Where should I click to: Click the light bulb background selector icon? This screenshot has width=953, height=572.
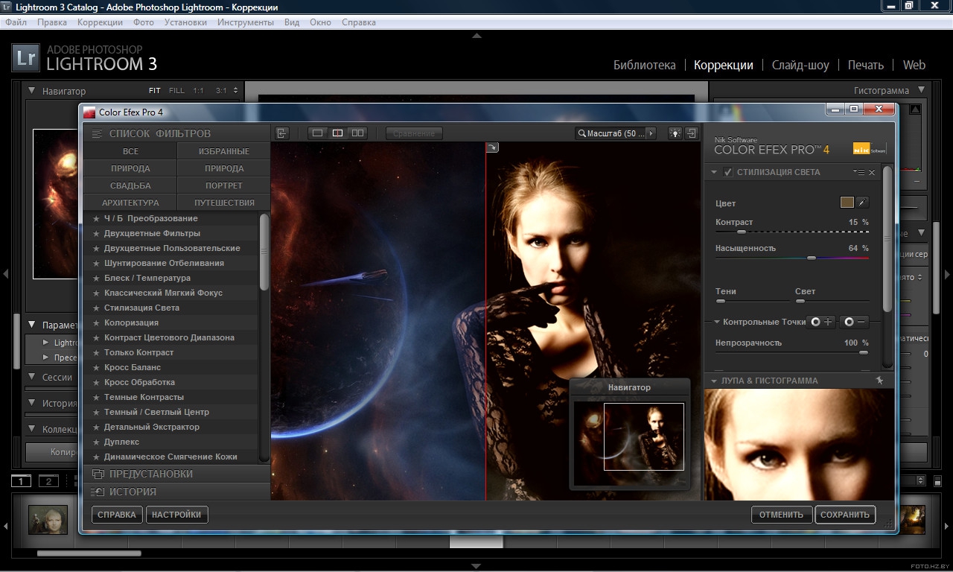[x=675, y=133]
